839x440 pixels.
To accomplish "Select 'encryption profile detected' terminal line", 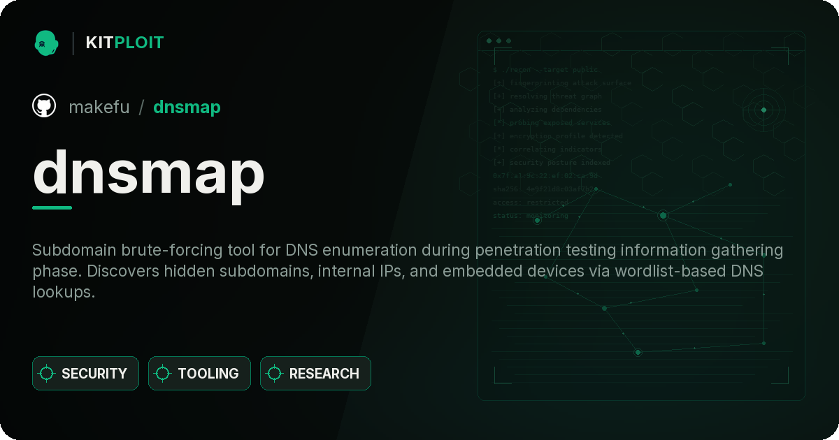I will [558, 136].
